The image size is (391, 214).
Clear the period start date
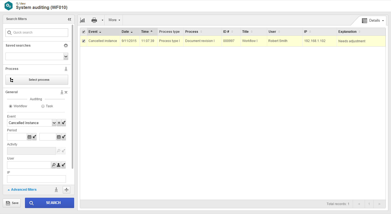coord(34,137)
